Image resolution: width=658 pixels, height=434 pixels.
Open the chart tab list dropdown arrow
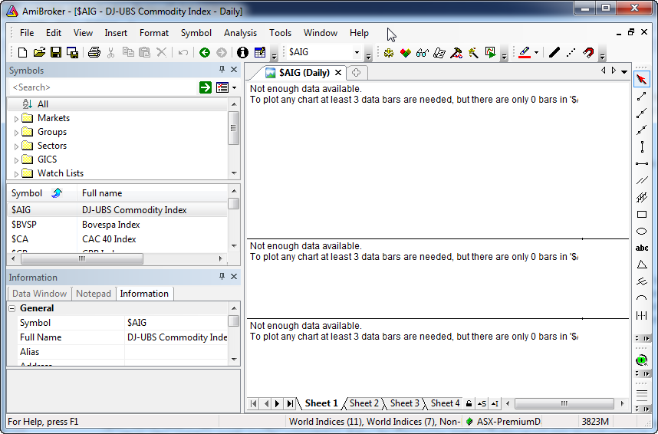tap(624, 71)
